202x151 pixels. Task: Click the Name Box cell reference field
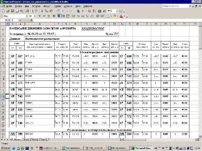10,20
